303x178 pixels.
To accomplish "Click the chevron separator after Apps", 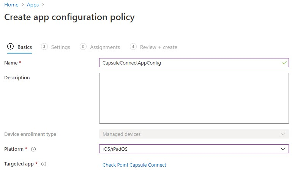I will [43, 5].
